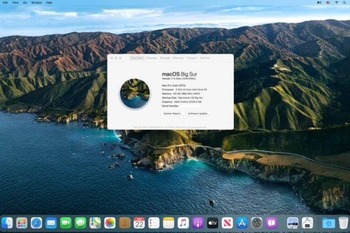
Task: Open Reminders from the Dock
Action: (x=154, y=223)
